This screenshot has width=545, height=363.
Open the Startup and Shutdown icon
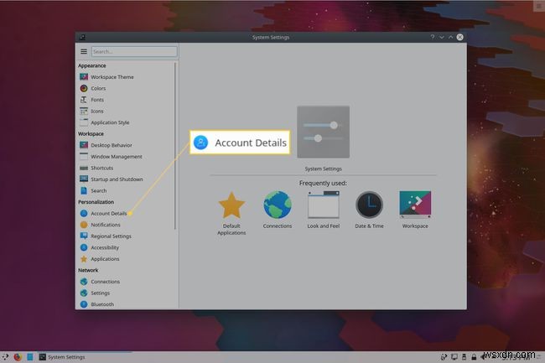pyautogui.click(x=84, y=179)
